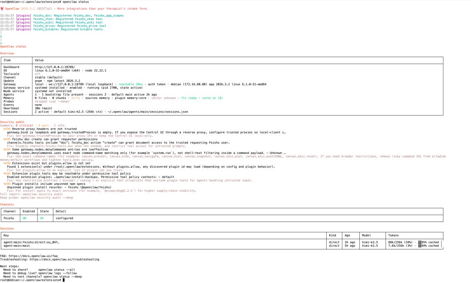Viewport: 471px width, 283px height.
Task: Click warning 'Extensions exist but plugins.allow is not set'
Action: pyautogui.click(x=51, y=164)
